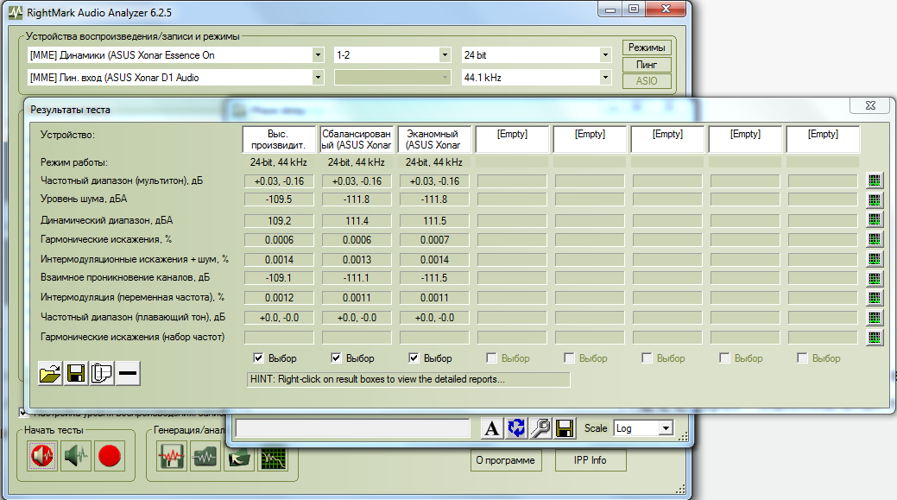This screenshot has height=500, width=897.
Task: Tick the Выбор checkbox under the last [Empty] slot
Action: coord(803,358)
